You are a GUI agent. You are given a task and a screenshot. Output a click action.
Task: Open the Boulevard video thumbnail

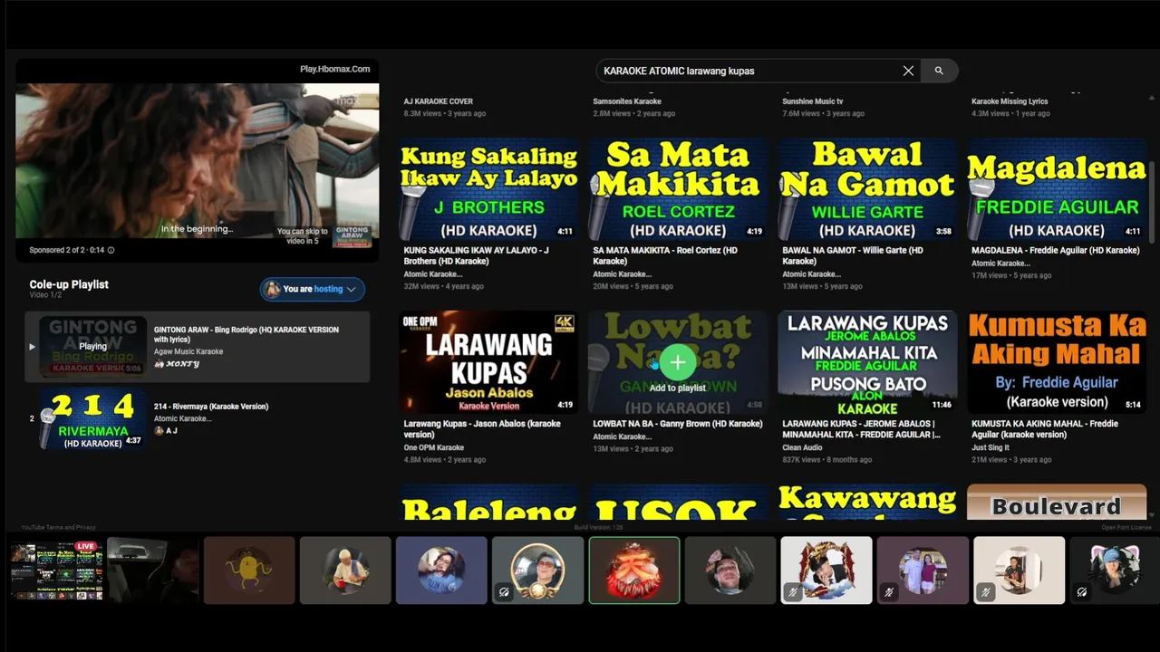[1057, 503]
